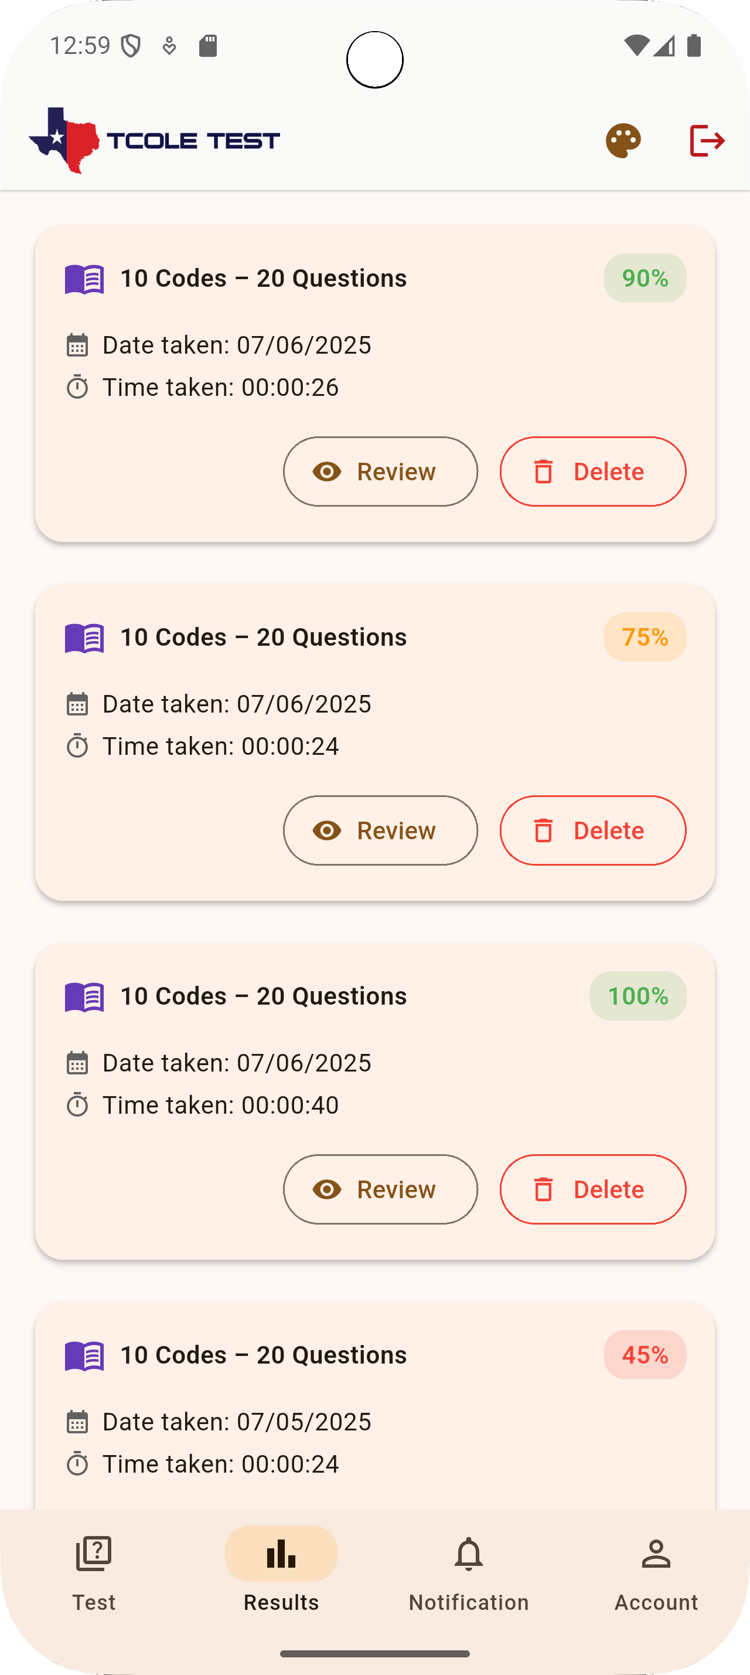Tap the book icon on the 45% result
Screen dimensions: 750x1675
tap(84, 1356)
